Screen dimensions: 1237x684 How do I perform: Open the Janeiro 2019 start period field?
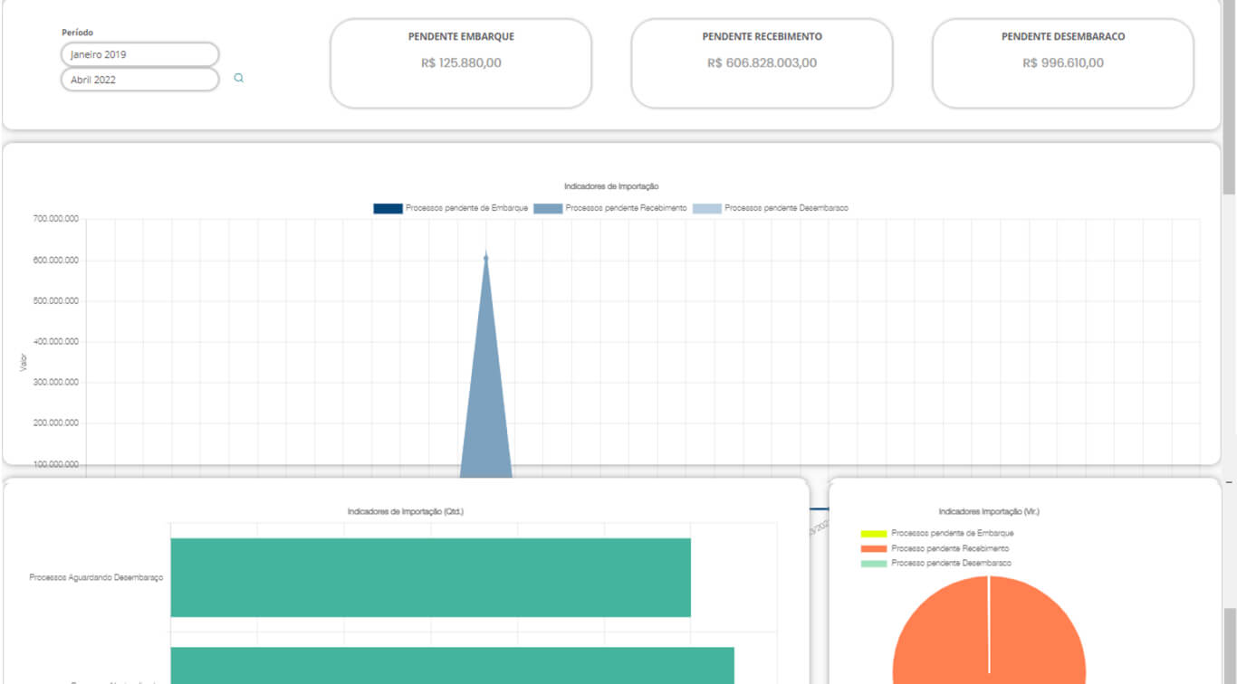pos(139,54)
